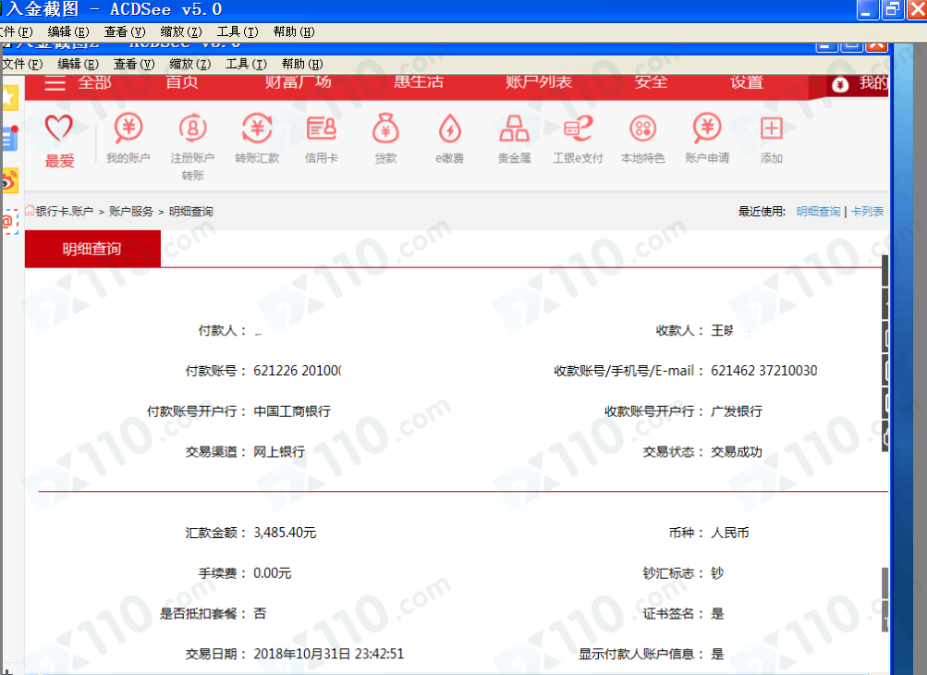This screenshot has height=675, width=927.
Task: Click the blue list sidebar icon
Action: coord(9,140)
